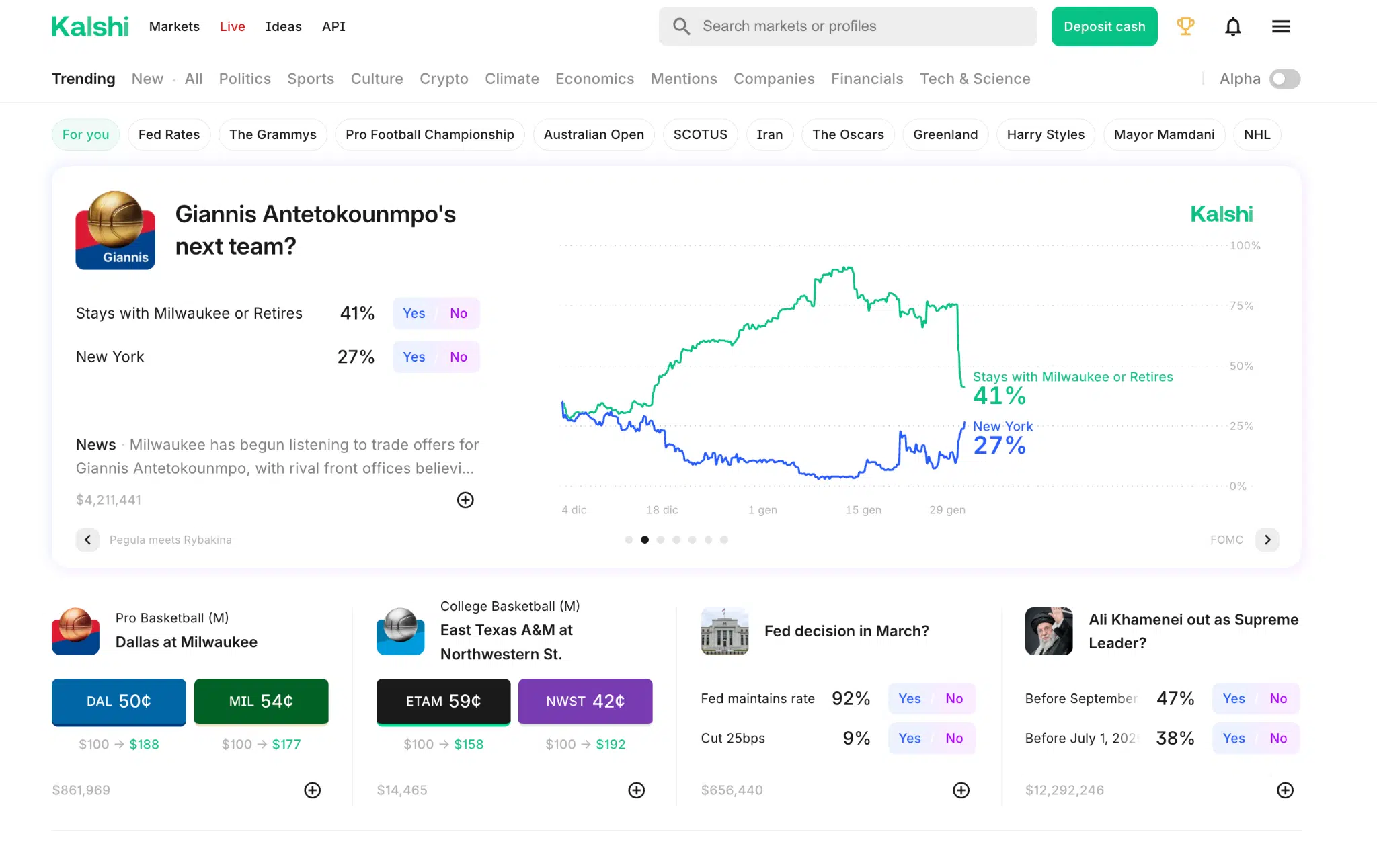
Task: Open the hamburger menu
Action: click(x=1281, y=26)
